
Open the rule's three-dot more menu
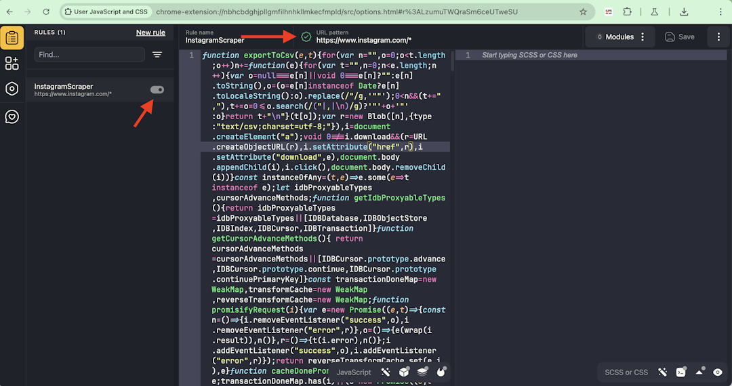tap(718, 37)
